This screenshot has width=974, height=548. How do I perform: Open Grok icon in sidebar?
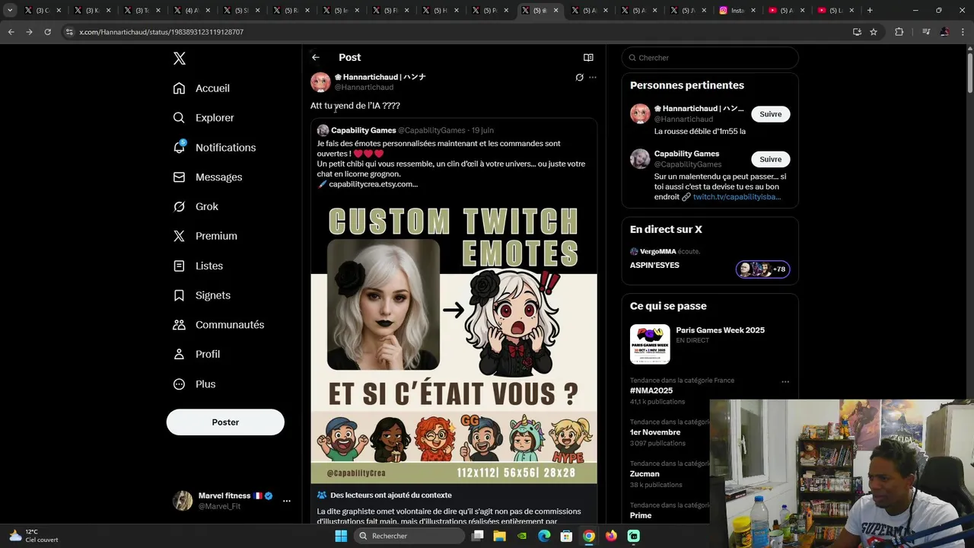point(179,206)
